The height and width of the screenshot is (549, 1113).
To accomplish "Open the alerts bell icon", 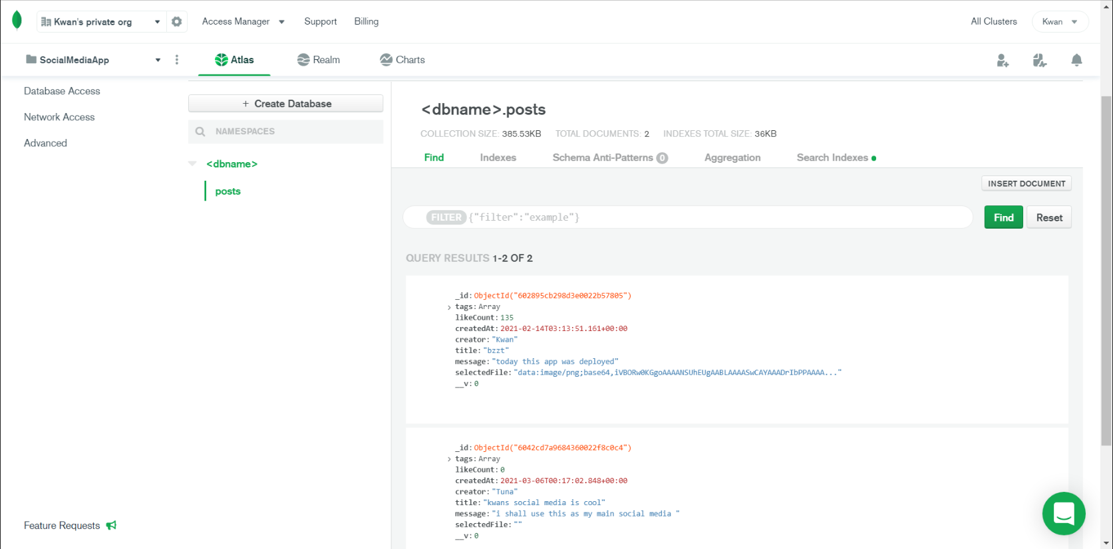I will click(1076, 60).
